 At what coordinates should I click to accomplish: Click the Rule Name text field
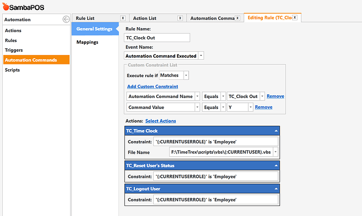pos(157,38)
